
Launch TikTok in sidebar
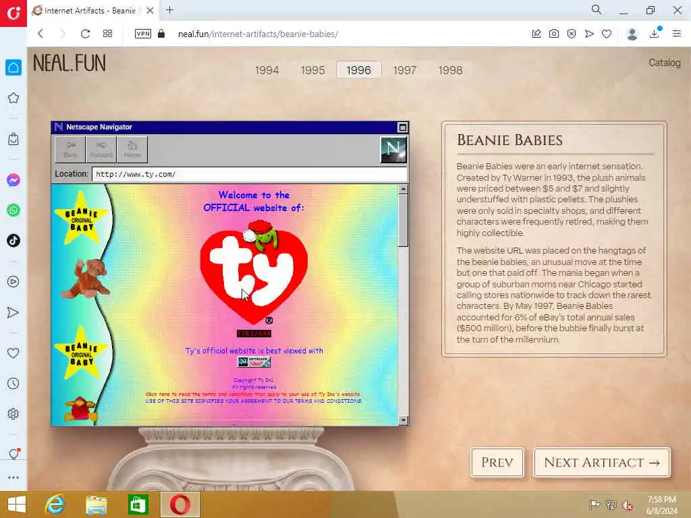[13, 241]
